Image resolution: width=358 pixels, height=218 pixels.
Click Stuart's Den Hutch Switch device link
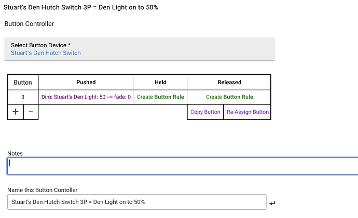pos(46,53)
